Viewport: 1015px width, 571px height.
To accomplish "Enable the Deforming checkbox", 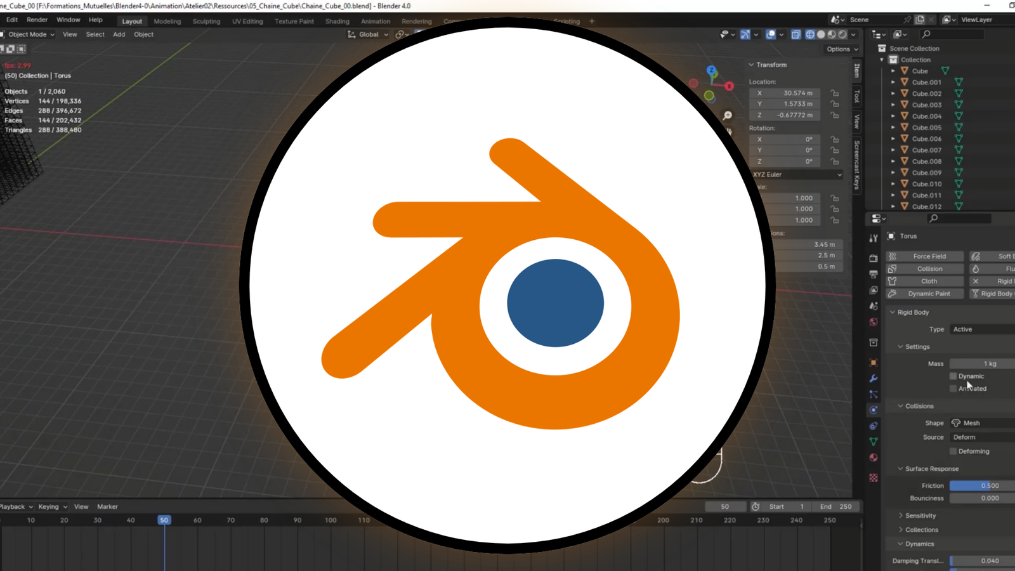I will (x=953, y=451).
